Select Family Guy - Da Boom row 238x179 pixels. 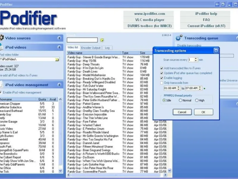tap(117, 157)
